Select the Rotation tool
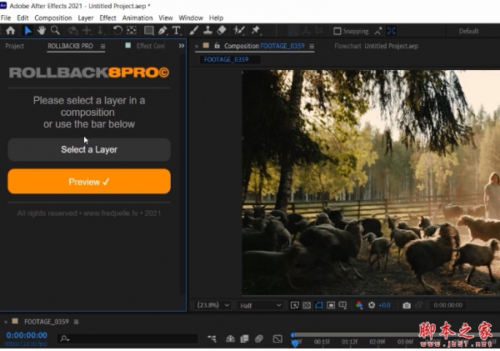Image resolution: width=500 pixels, height=351 pixels. tap(117, 31)
